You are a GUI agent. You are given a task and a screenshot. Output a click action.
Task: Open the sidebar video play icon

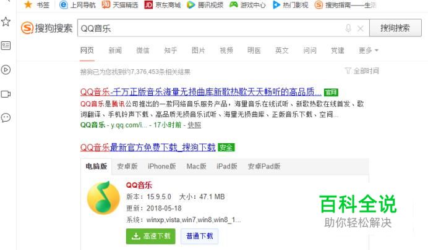[6, 70]
